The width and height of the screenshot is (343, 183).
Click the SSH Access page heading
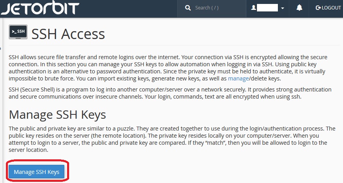(x=68, y=34)
